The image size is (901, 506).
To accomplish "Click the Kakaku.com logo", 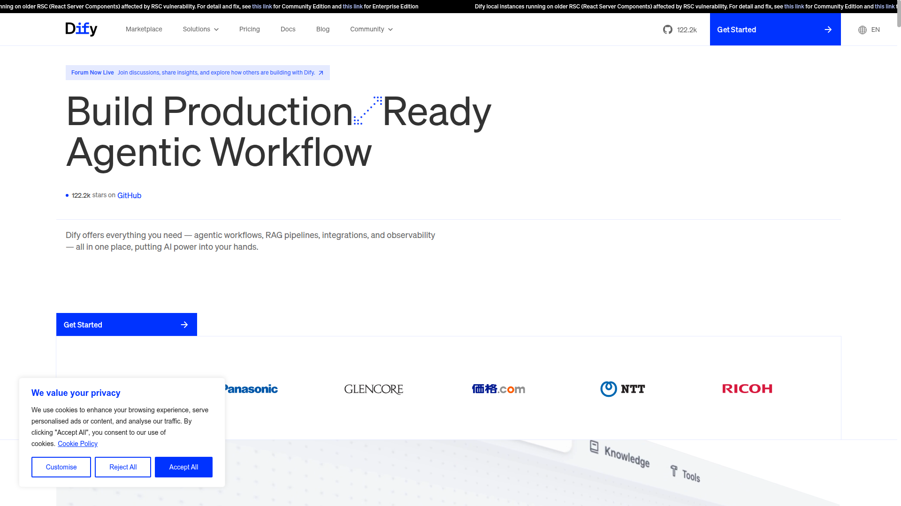I will pyautogui.click(x=498, y=389).
